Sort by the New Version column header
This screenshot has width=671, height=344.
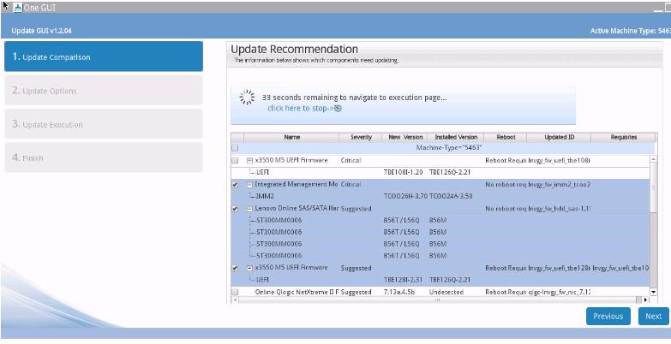(404, 137)
